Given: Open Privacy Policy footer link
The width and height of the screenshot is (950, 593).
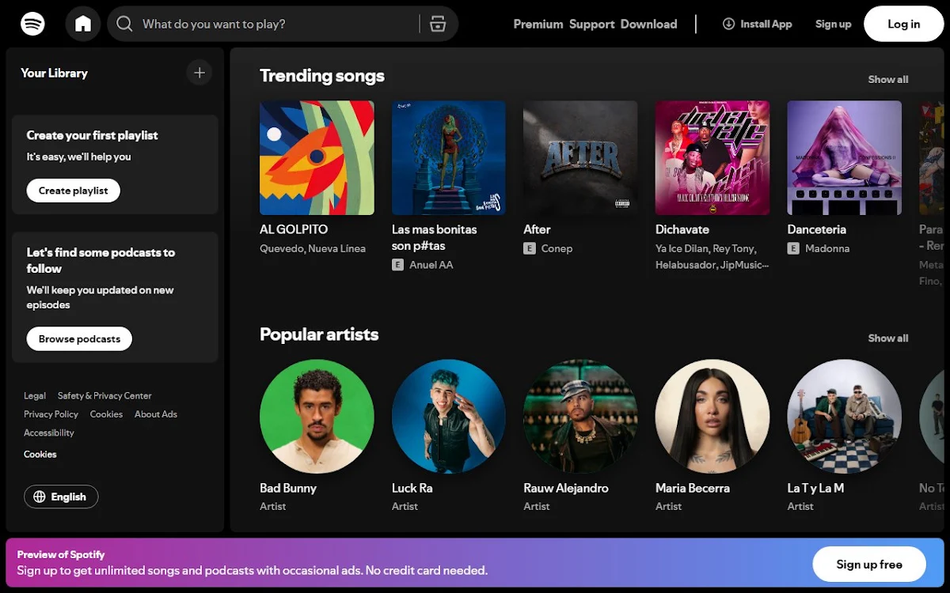Looking at the screenshot, I should [x=51, y=414].
